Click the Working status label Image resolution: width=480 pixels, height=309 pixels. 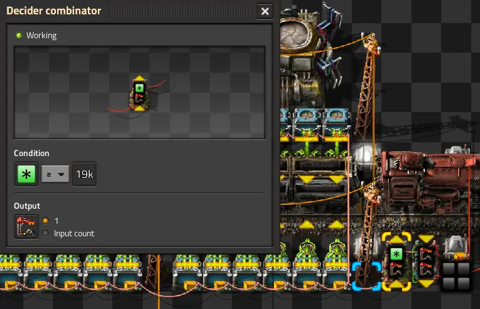tap(41, 36)
